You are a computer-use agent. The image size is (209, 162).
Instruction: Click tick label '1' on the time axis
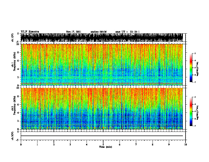point(37,145)
